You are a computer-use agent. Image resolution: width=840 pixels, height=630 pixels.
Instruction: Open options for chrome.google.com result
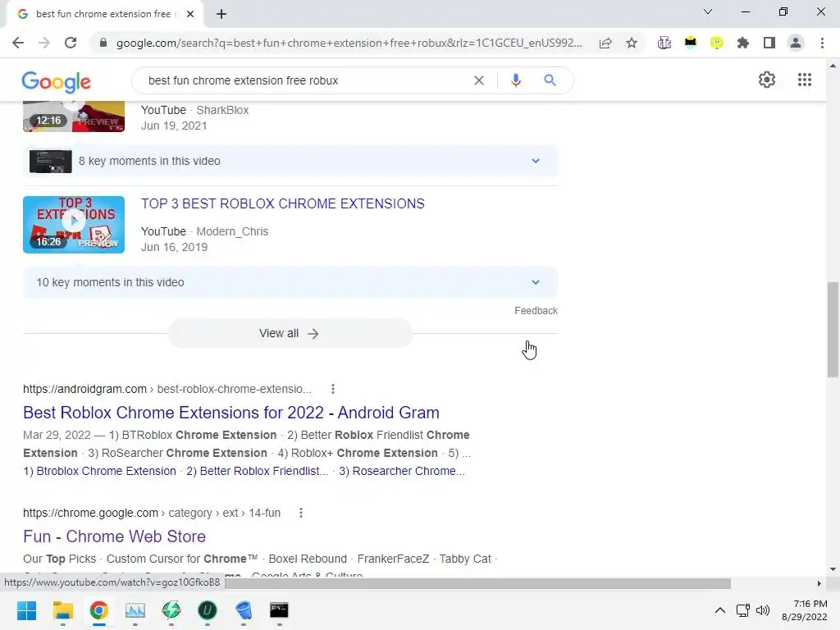point(301,513)
